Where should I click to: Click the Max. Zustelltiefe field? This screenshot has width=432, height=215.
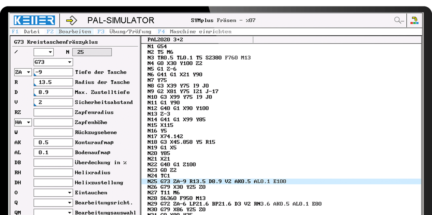pos(53,92)
